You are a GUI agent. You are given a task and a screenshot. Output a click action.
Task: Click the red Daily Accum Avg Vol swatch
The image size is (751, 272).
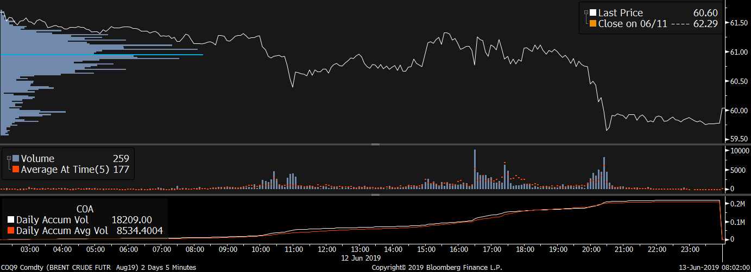click(11, 231)
